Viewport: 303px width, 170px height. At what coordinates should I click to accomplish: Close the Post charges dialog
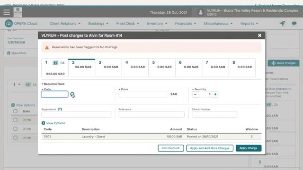pos(259,35)
